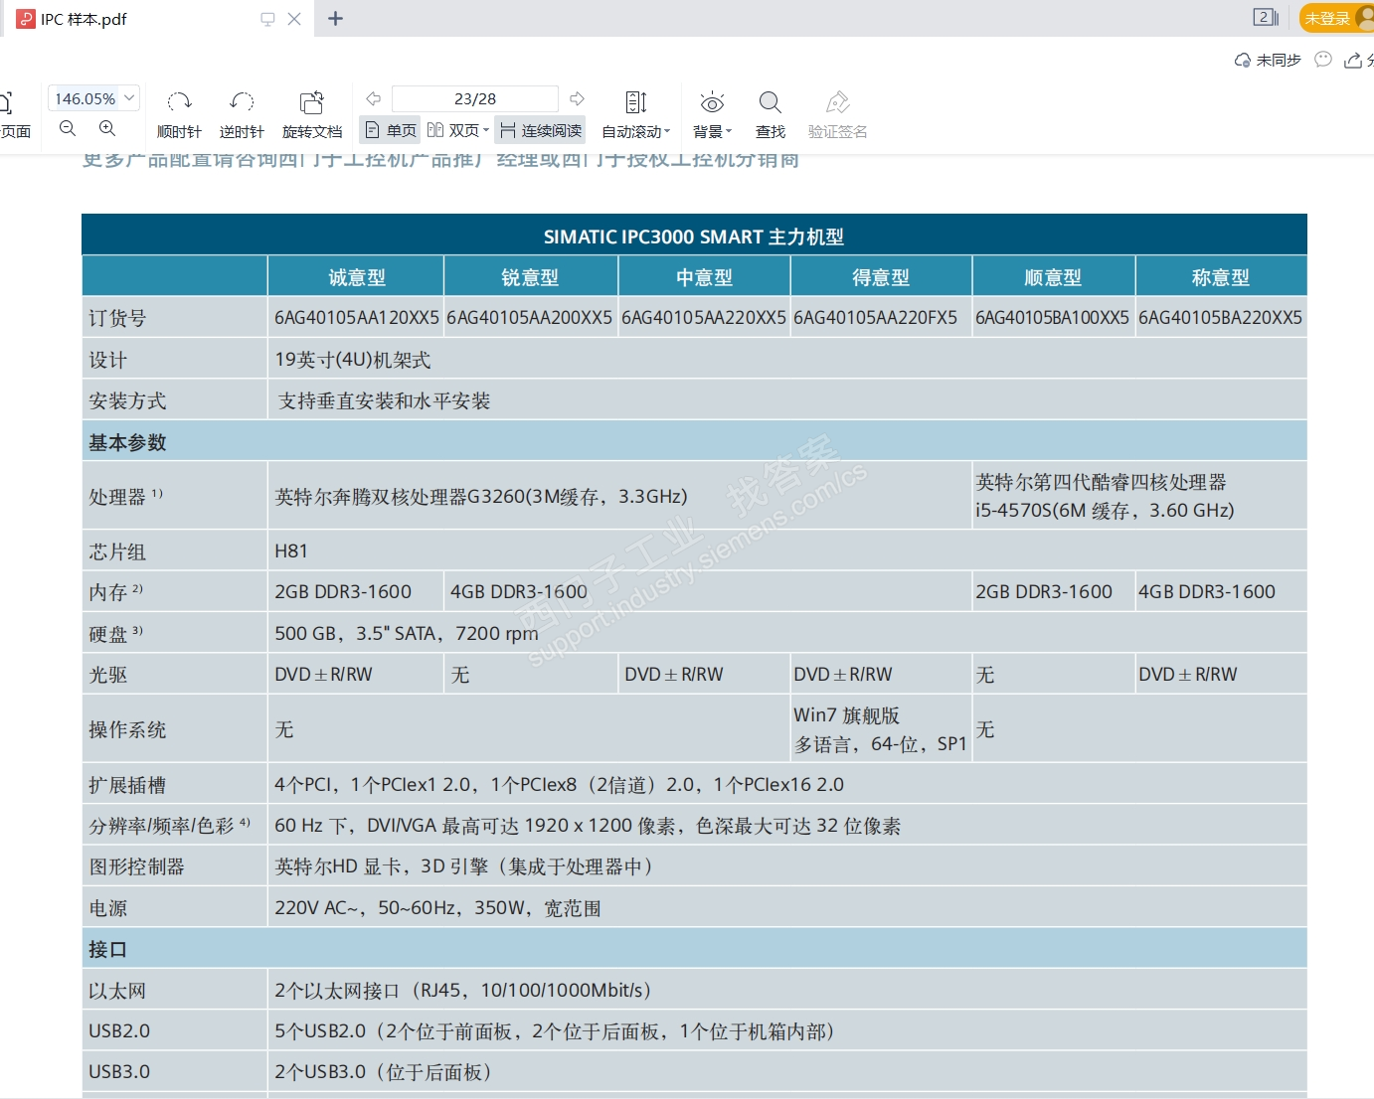Click the 顺意型 column header

(1053, 277)
